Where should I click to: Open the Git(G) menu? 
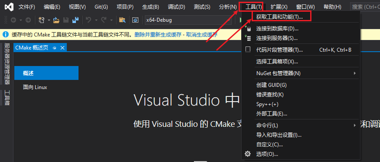point(102,7)
